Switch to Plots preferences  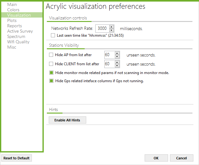(x=12, y=20)
